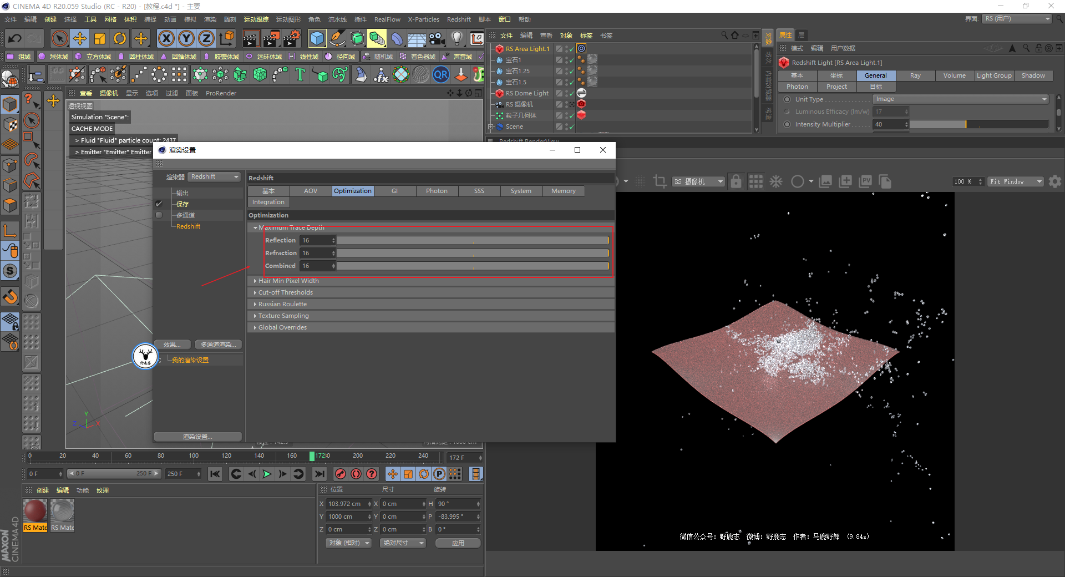Image resolution: width=1065 pixels, height=577 pixels.
Task: Click the Undo arrow icon
Action: 15,38
